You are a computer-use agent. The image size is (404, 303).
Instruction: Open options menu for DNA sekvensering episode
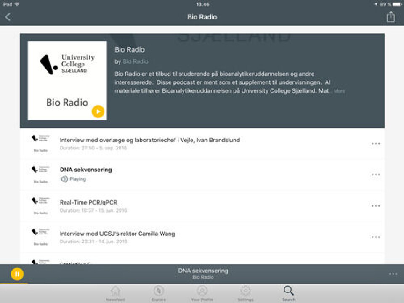(x=375, y=175)
